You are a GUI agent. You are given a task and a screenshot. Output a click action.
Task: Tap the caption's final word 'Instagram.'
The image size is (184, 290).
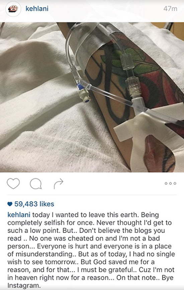(24, 285)
